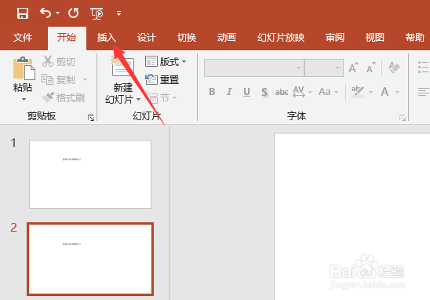Click the Undo arrow icon
This screenshot has height=300, width=430.
[46, 13]
